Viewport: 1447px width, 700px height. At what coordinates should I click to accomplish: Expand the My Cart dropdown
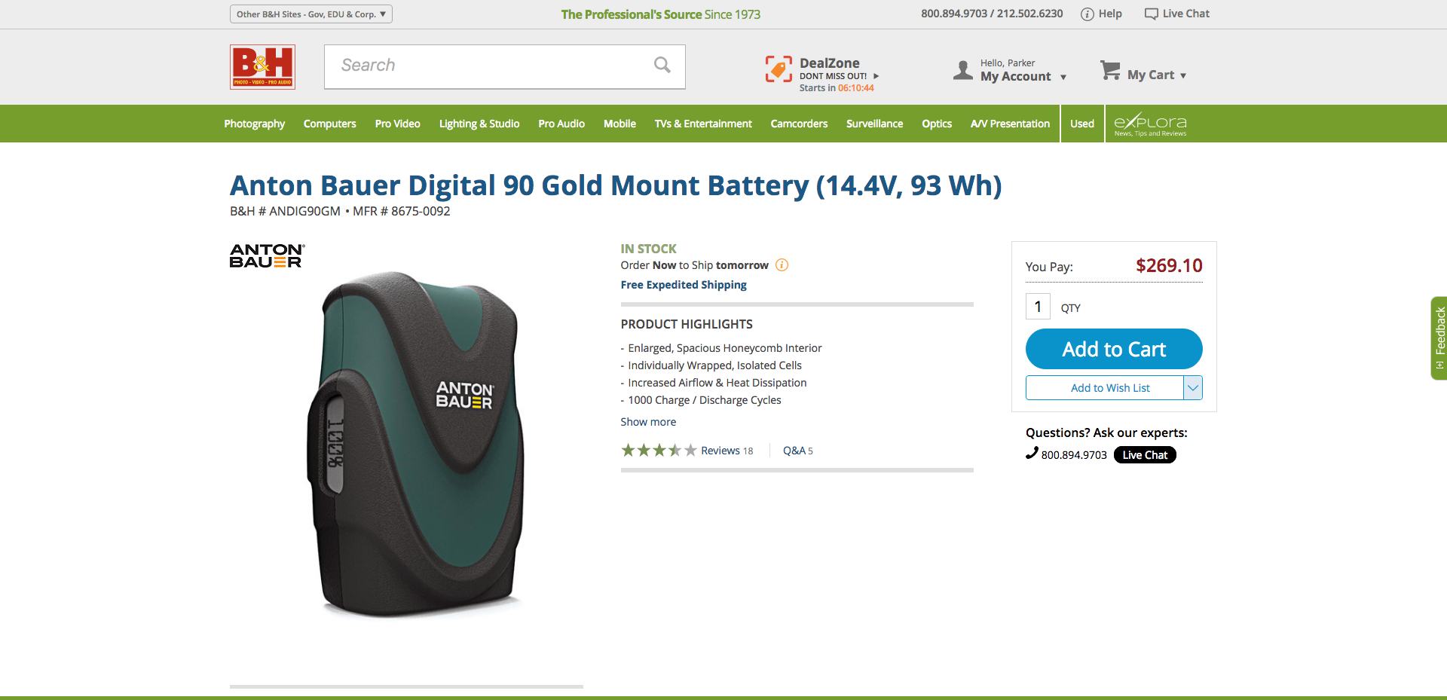click(1183, 75)
